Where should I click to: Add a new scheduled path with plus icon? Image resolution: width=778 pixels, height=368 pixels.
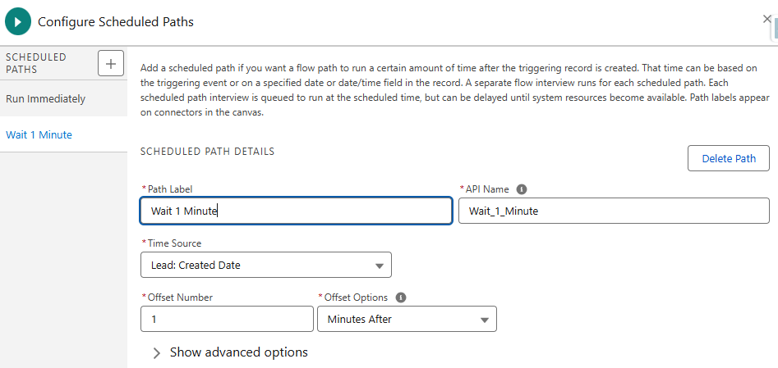[x=110, y=63]
